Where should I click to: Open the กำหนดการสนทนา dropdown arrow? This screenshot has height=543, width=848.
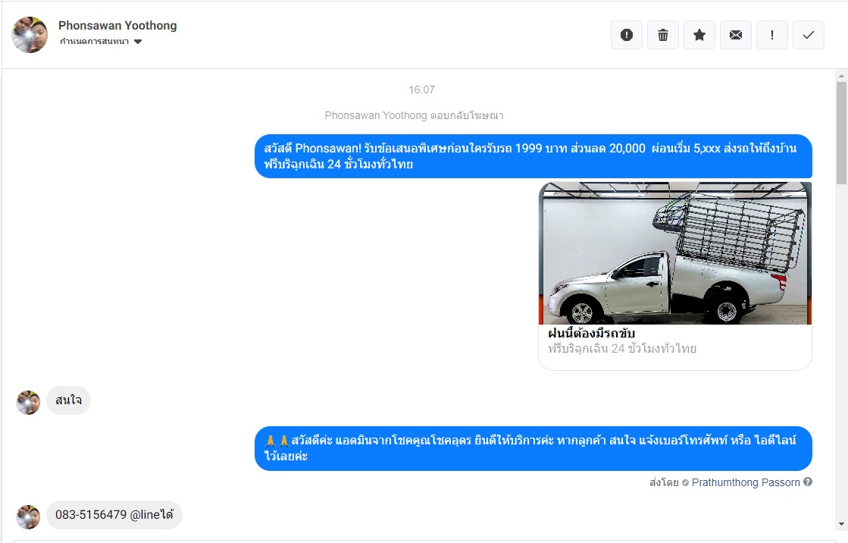pos(138,42)
